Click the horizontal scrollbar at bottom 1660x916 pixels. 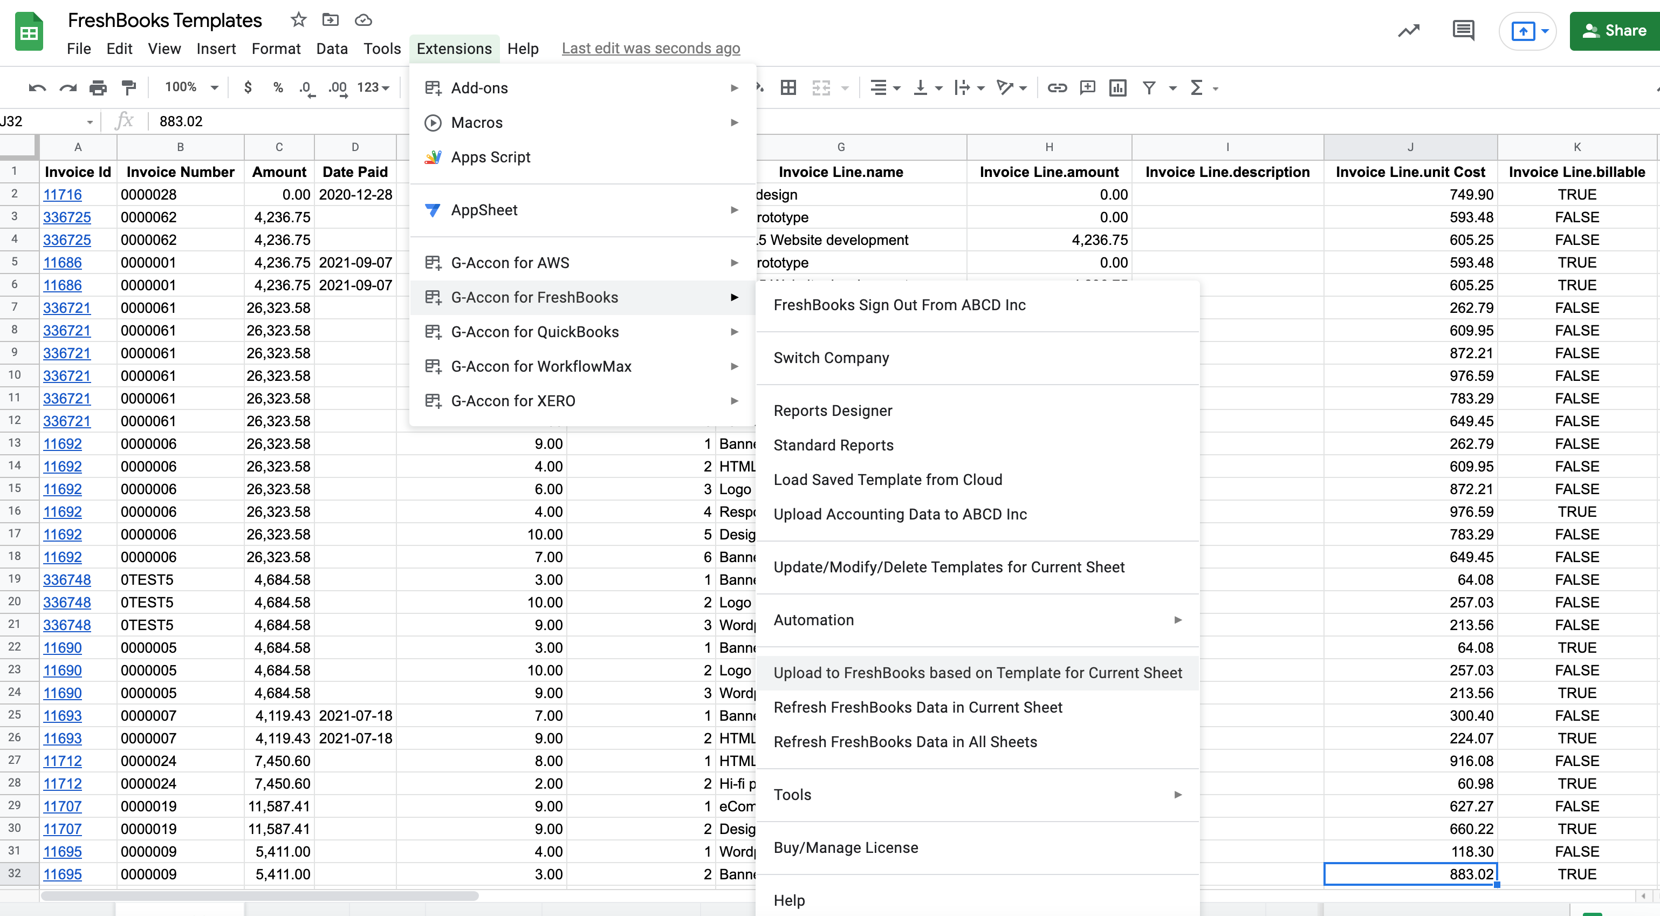260,896
